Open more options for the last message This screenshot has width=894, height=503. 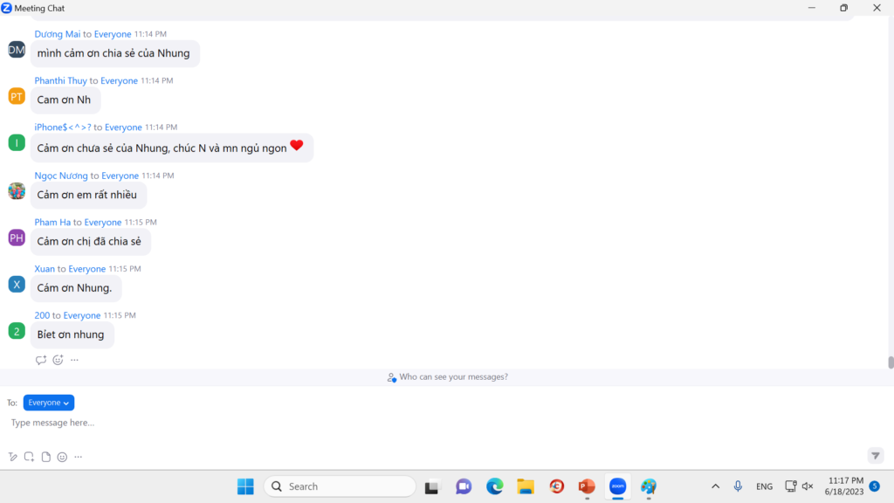[x=74, y=360]
